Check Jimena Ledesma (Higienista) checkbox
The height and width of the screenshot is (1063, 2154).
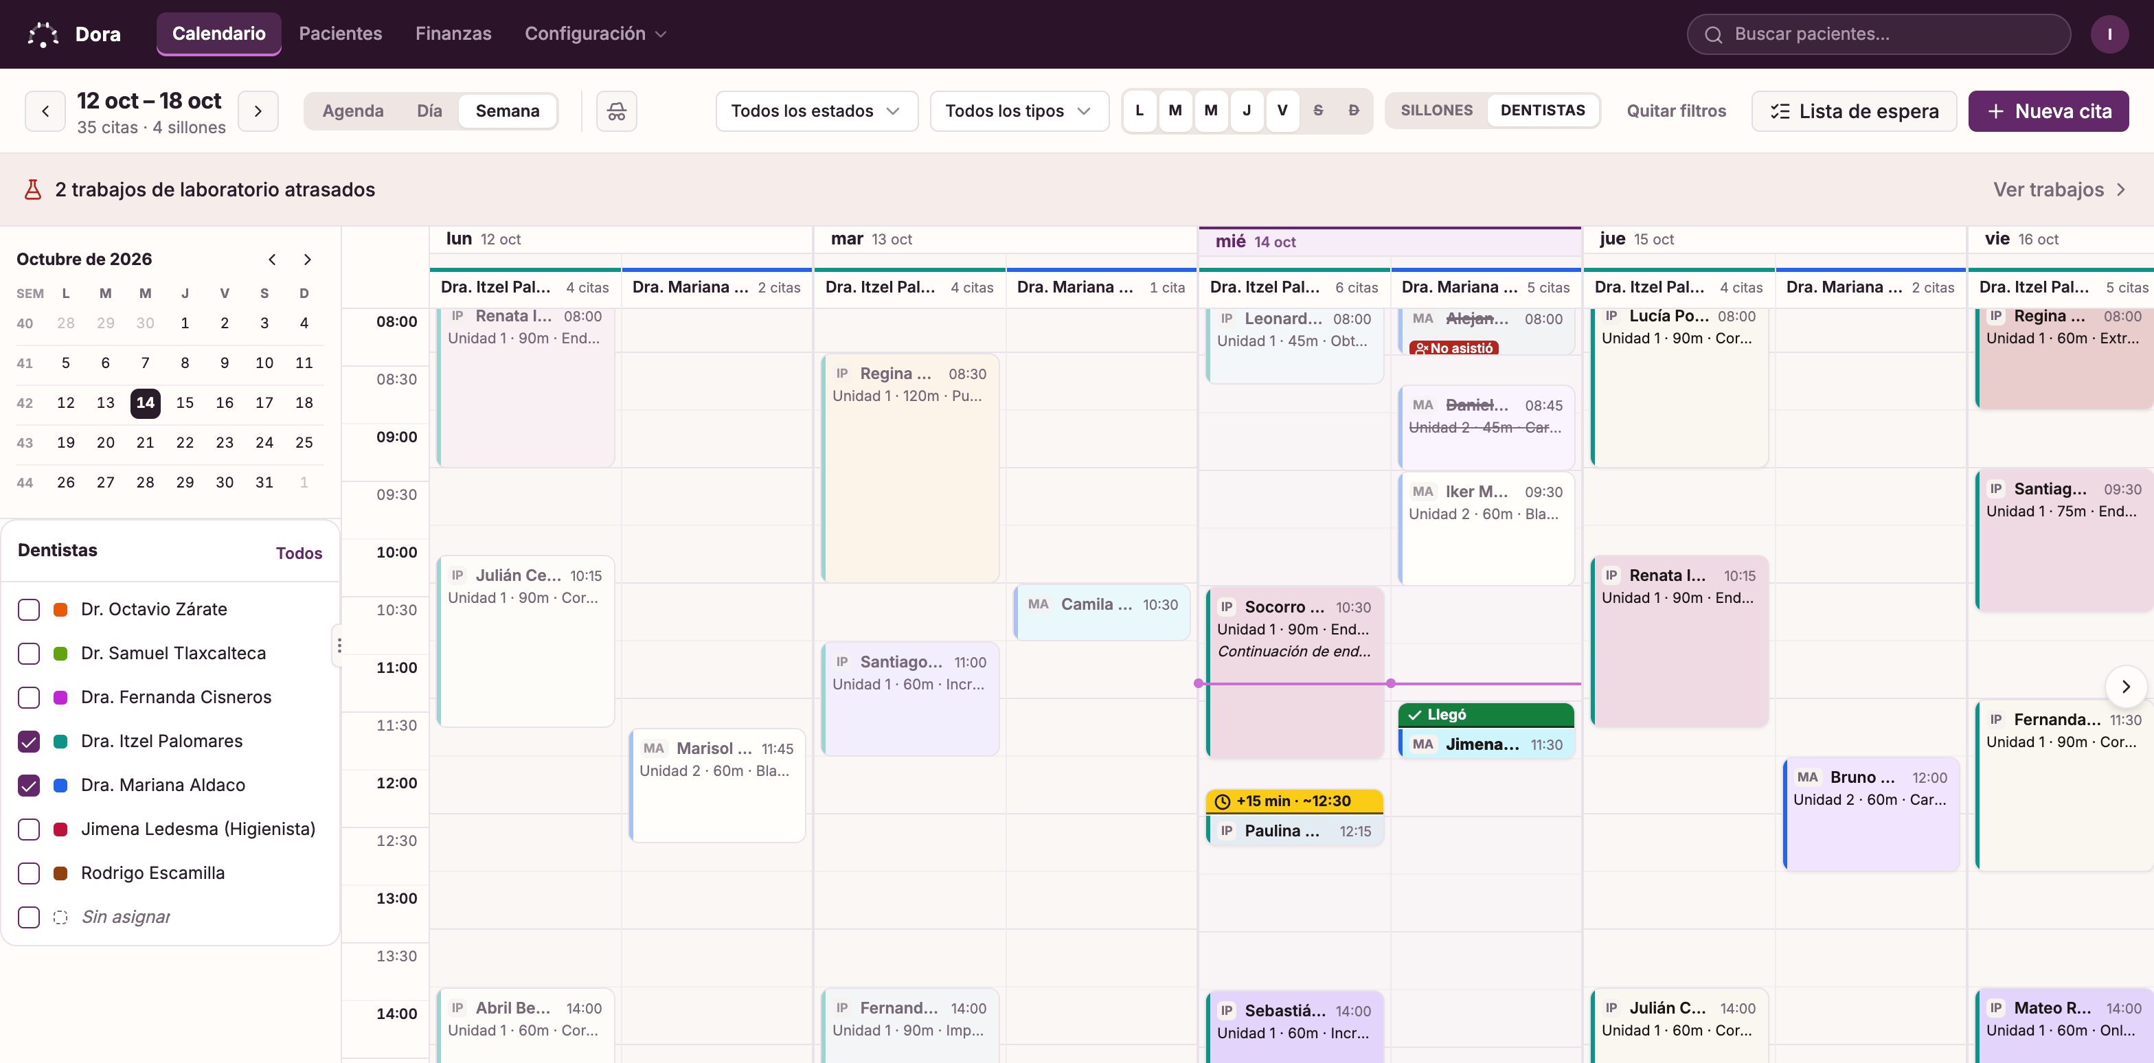tap(28, 829)
